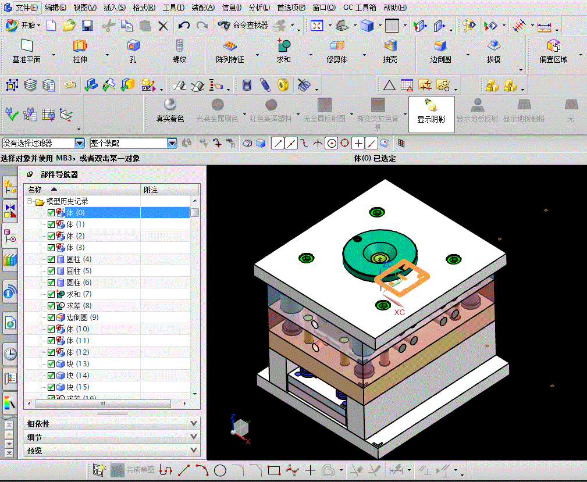Uncheck the 体 (0) feature checkbox
587x482 pixels.
[x=51, y=213]
